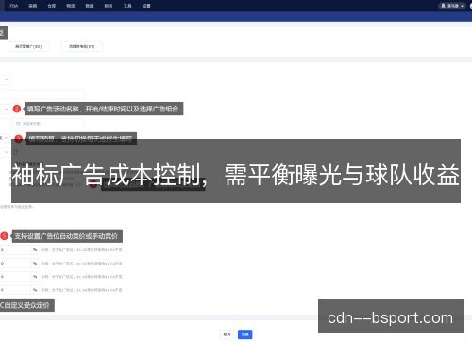This screenshot has height=342, width=472.
Task: Open the 仓库 menu in top navigation
Action: 52,6
